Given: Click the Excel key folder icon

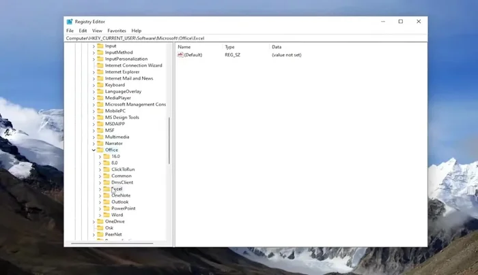Looking at the screenshot, I should 107,189.
